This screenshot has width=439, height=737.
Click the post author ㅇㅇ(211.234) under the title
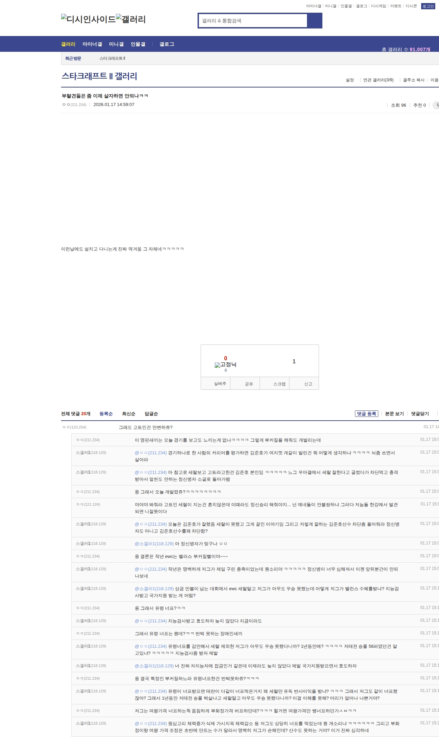coord(74,105)
